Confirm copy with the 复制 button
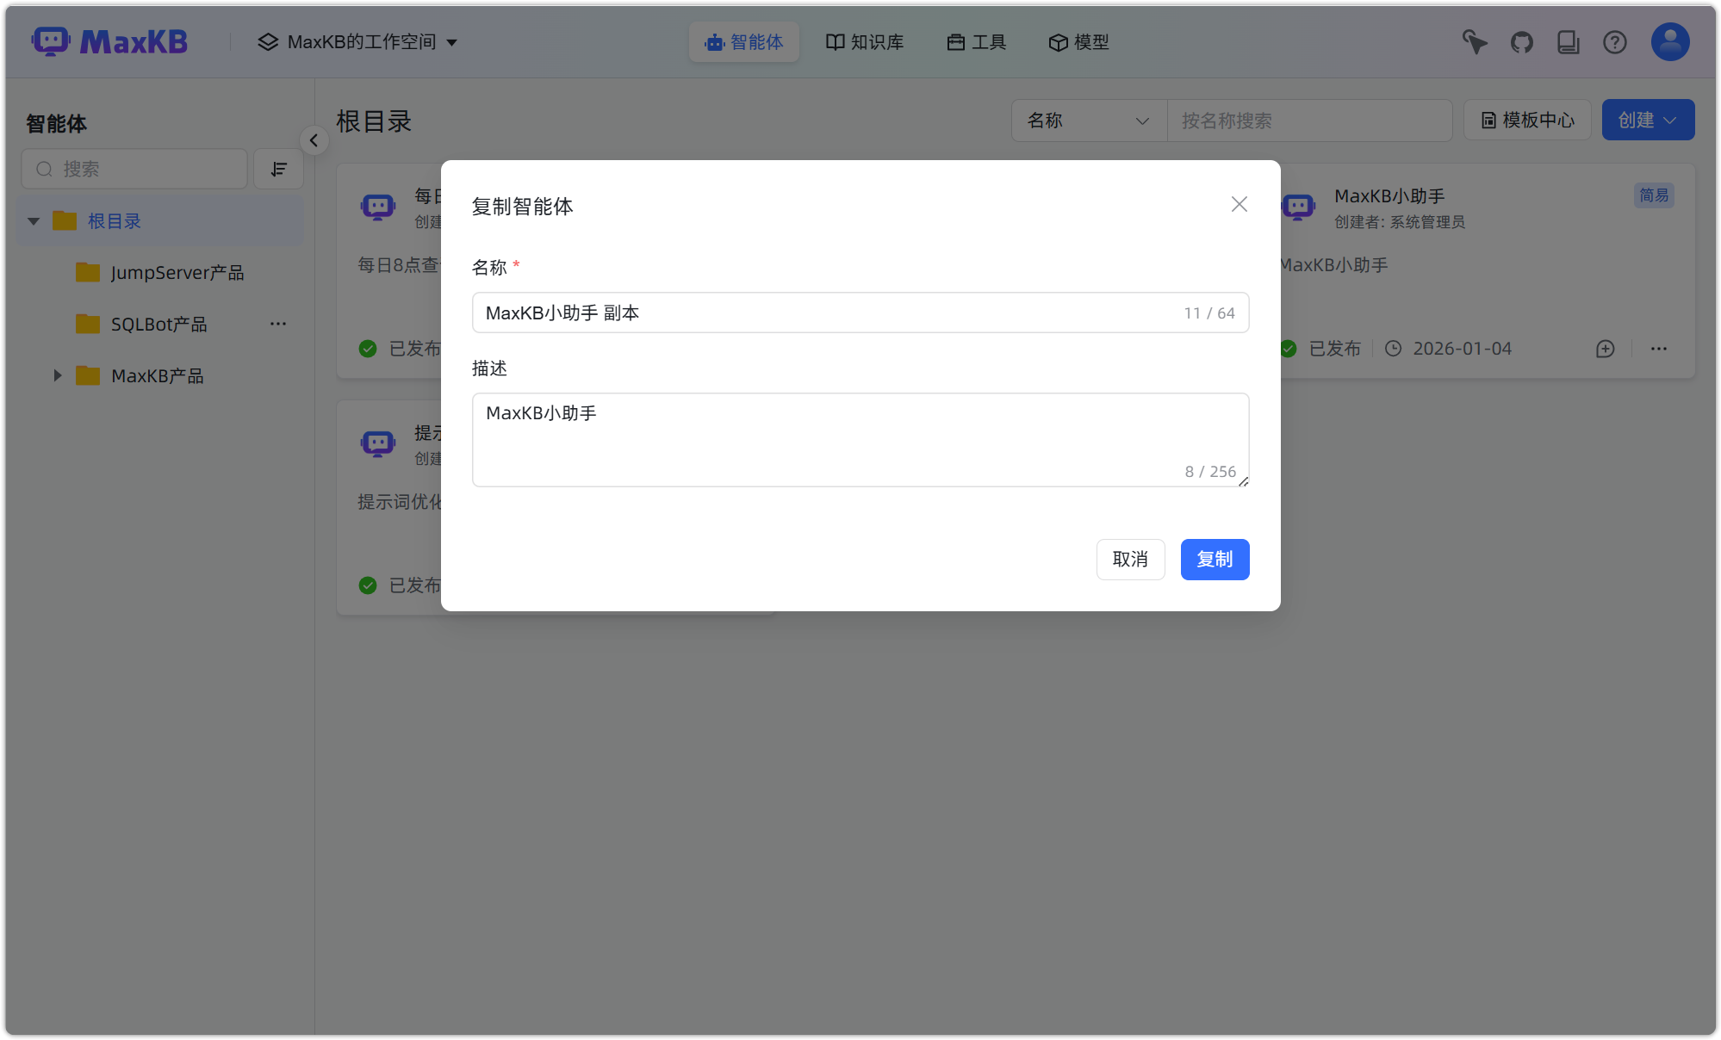This screenshot has height=1040, width=1721. (x=1215, y=559)
